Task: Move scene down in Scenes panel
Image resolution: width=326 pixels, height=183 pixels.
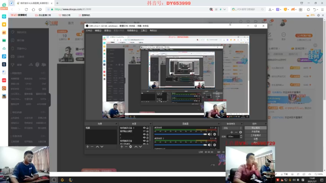Action: (x=102, y=147)
